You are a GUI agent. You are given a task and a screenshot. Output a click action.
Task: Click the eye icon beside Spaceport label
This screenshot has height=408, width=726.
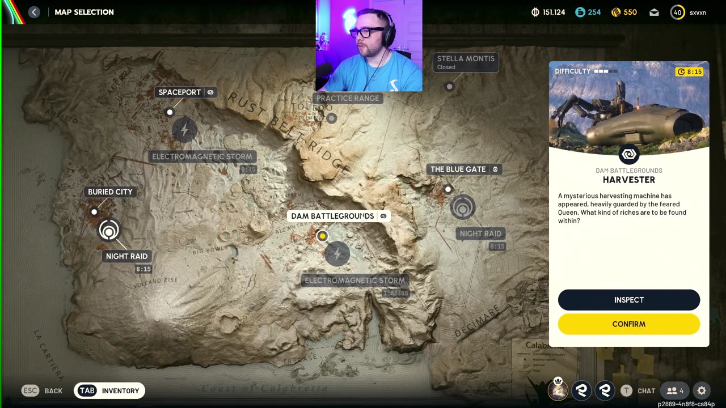[210, 92]
